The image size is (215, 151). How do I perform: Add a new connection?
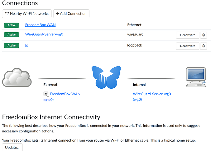(x=71, y=14)
